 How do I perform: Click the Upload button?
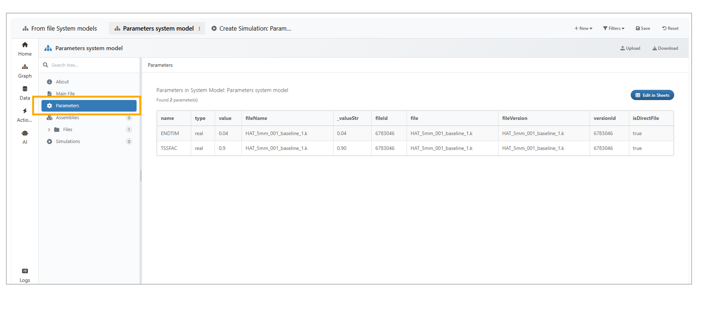coord(630,48)
